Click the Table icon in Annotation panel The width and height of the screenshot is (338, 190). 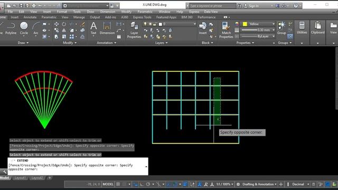119,37
